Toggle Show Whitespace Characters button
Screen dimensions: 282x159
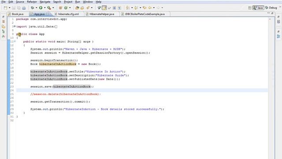119,8
